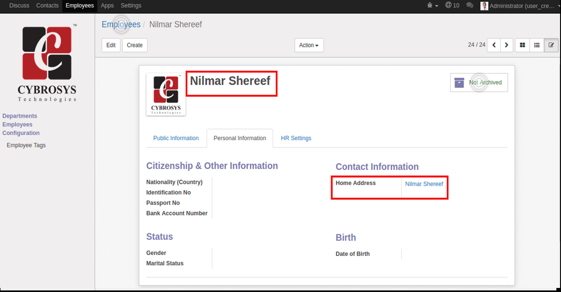Click the Bank Account Number label
The height and width of the screenshot is (292, 561).
tap(177, 213)
